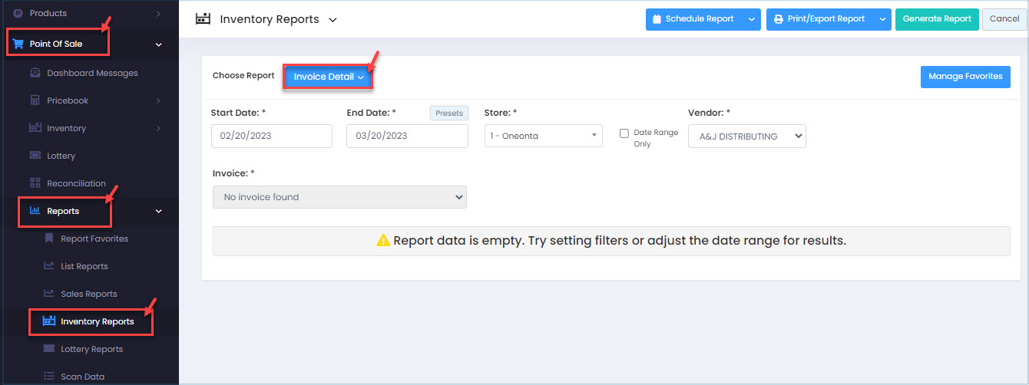
Task: Click the Manage Favorites button
Action: [965, 77]
